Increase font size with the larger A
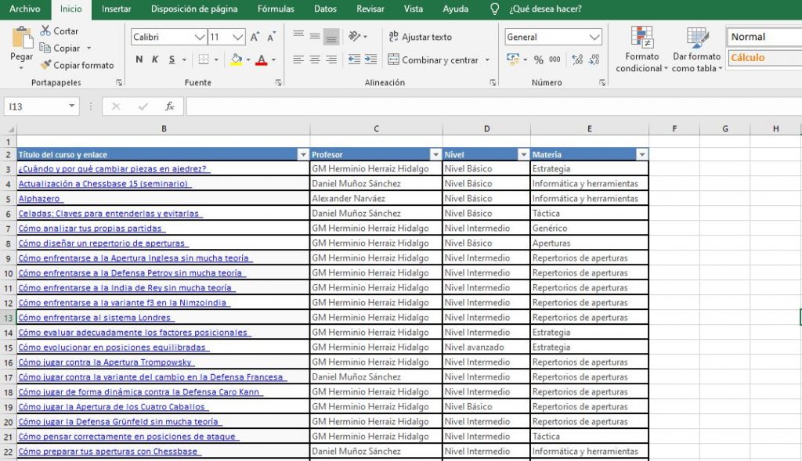The image size is (802, 461). click(x=255, y=37)
